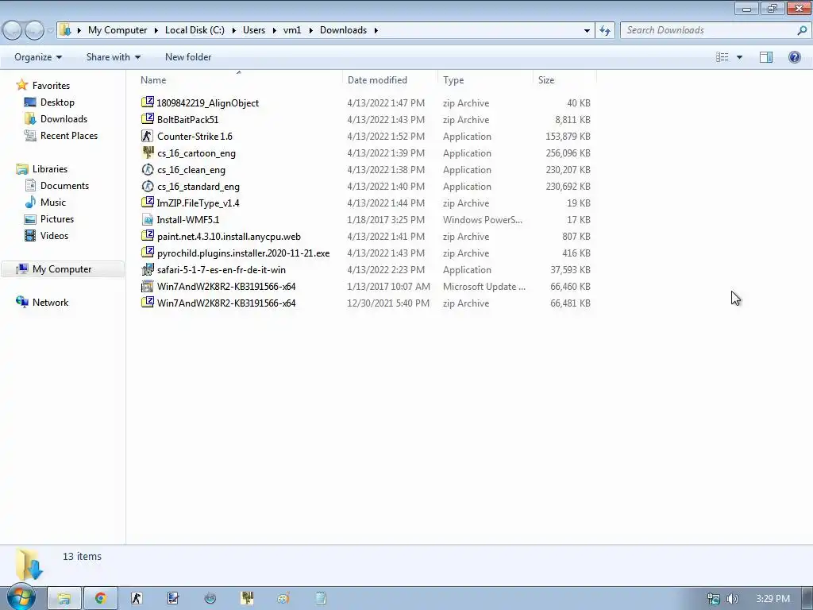Click the Back navigation button

(x=13, y=30)
